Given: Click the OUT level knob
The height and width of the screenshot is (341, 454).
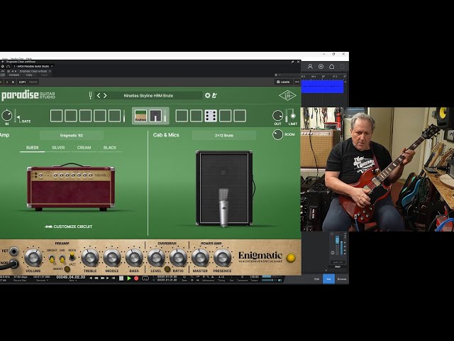Looking at the screenshot, I should click(277, 115).
